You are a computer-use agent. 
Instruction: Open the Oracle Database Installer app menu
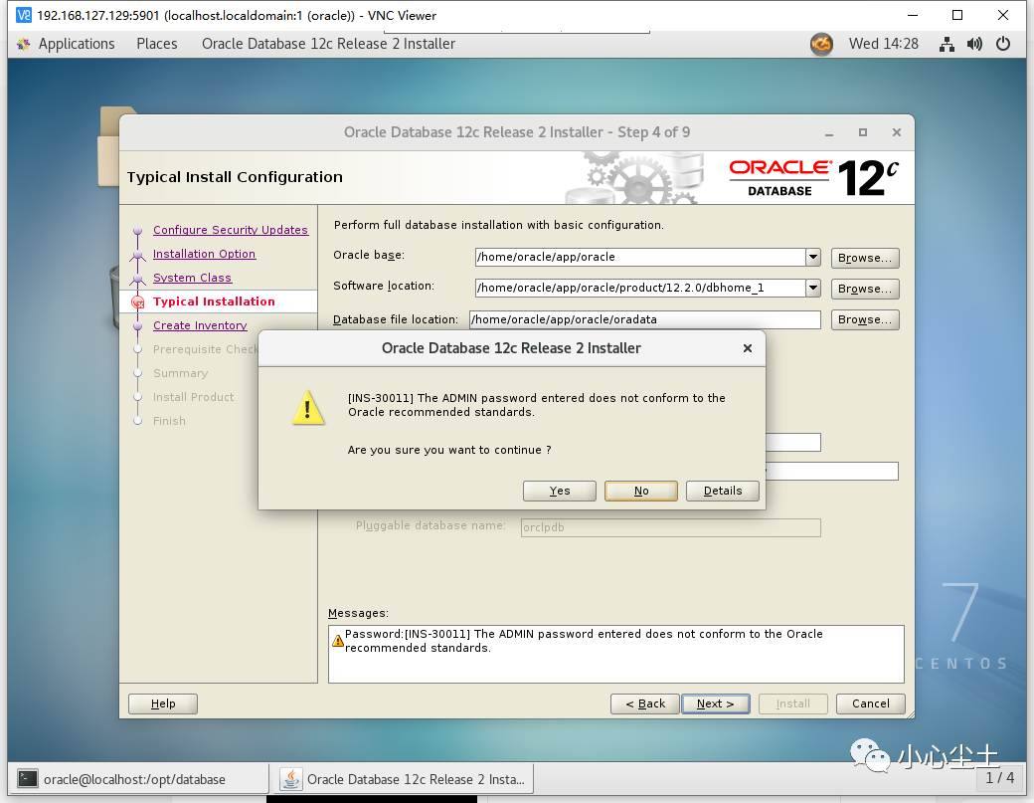(328, 44)
